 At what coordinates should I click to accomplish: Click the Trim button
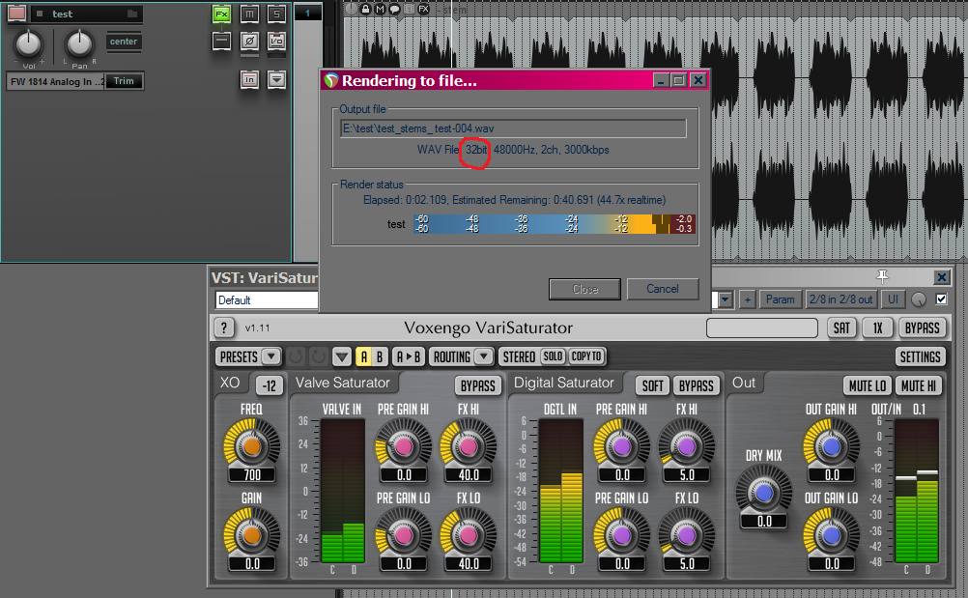point(124,81)
